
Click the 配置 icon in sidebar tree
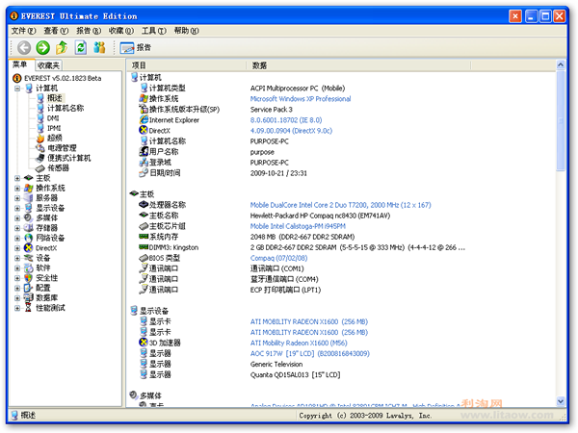(29, 288)
